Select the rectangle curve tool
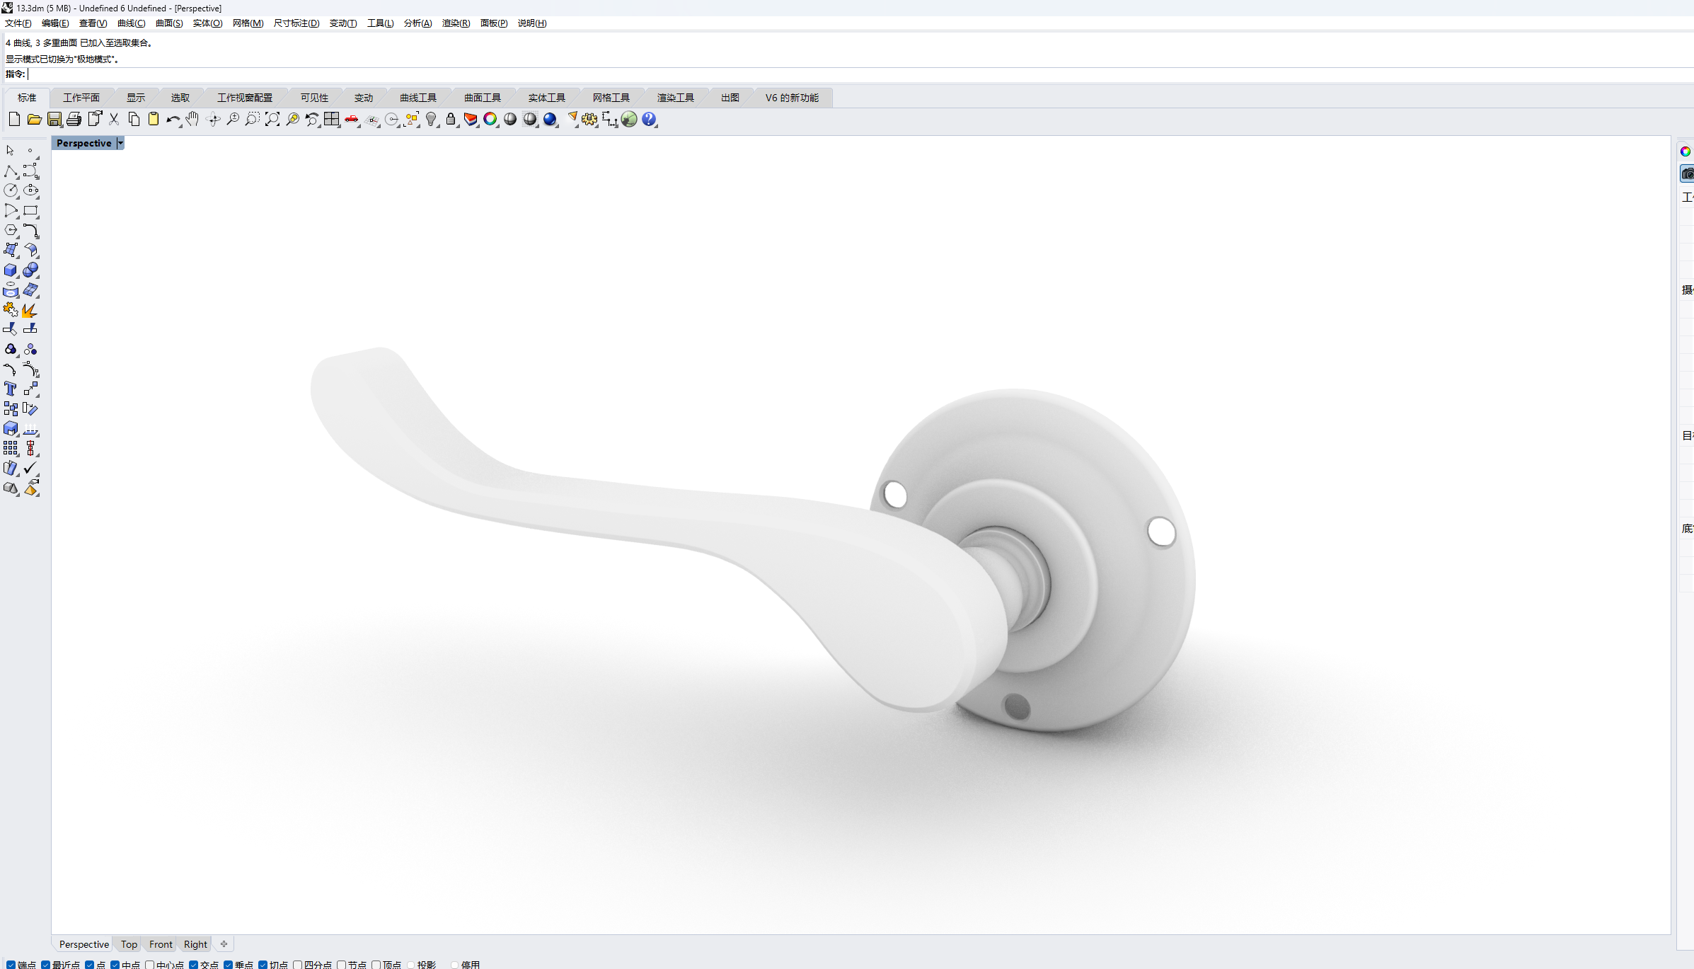Screen dimensions: 1694x969 [x=30, y=210]
